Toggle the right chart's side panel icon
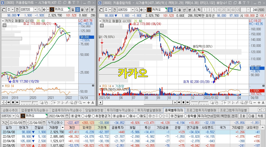 pyautogui.click(x=101, y=10)
